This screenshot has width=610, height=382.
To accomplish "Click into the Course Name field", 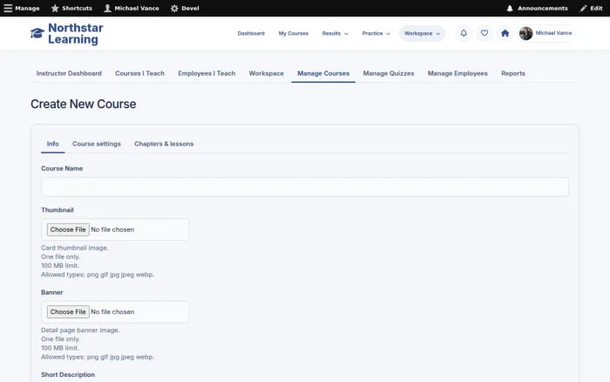I will pyautogui.click(x=305, y=187).
